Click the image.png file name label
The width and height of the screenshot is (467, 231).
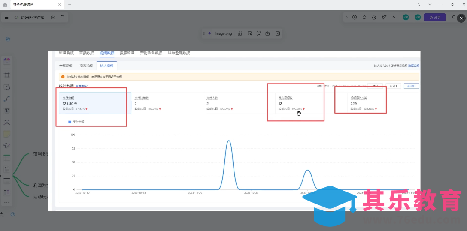223,33
